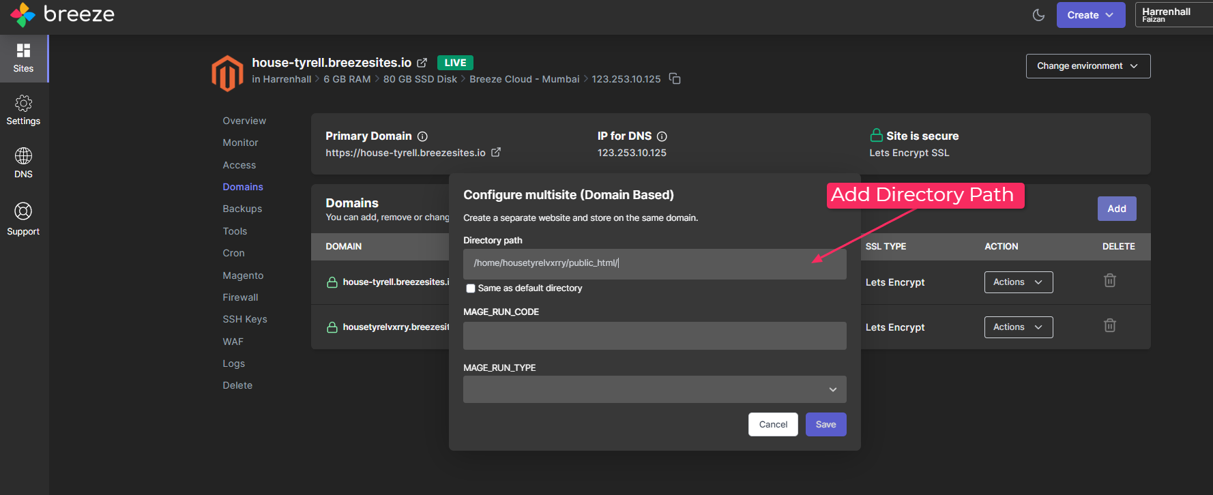Viewport: 1213px width, 495px height.
Task: Open the Change environment dropdown
Action: pyautogui.click(x=1088, y=66)
